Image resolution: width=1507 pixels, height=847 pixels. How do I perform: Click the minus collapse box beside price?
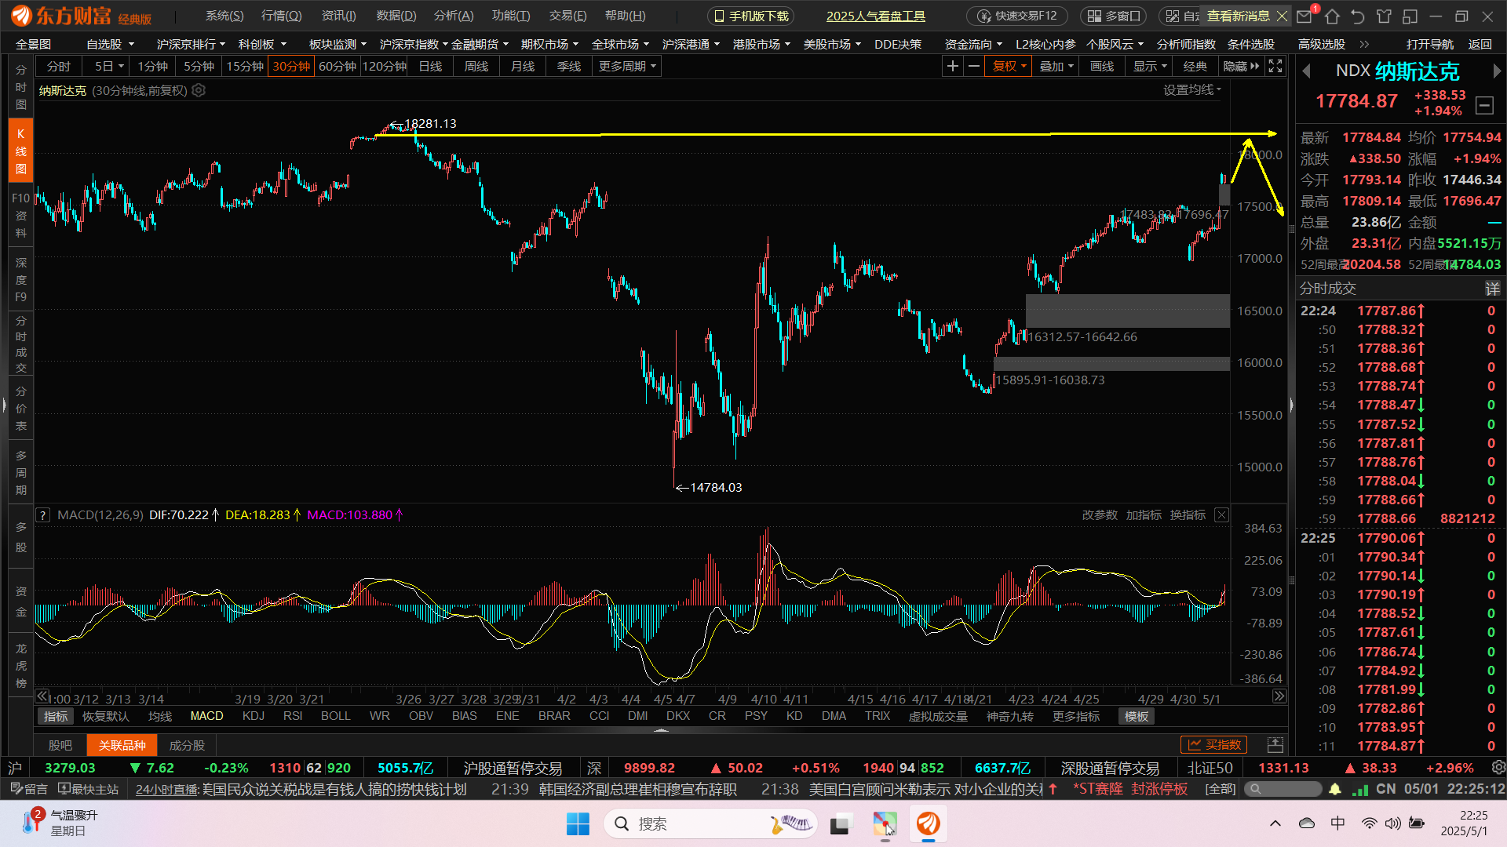pyautogui.click(x=1484, y=105)
